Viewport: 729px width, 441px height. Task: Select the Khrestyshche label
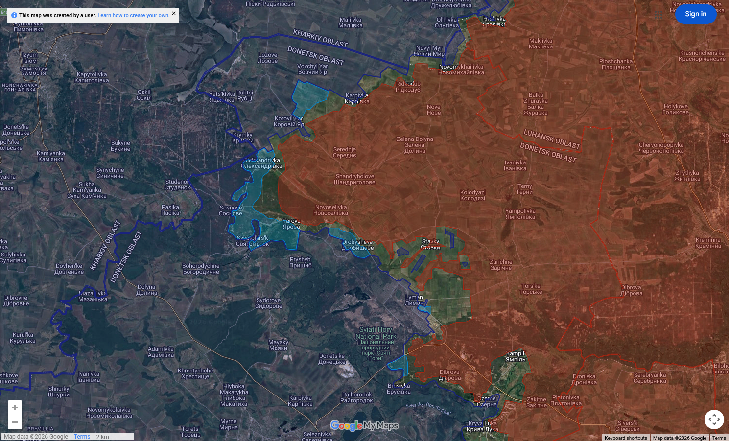click(195, 373)
